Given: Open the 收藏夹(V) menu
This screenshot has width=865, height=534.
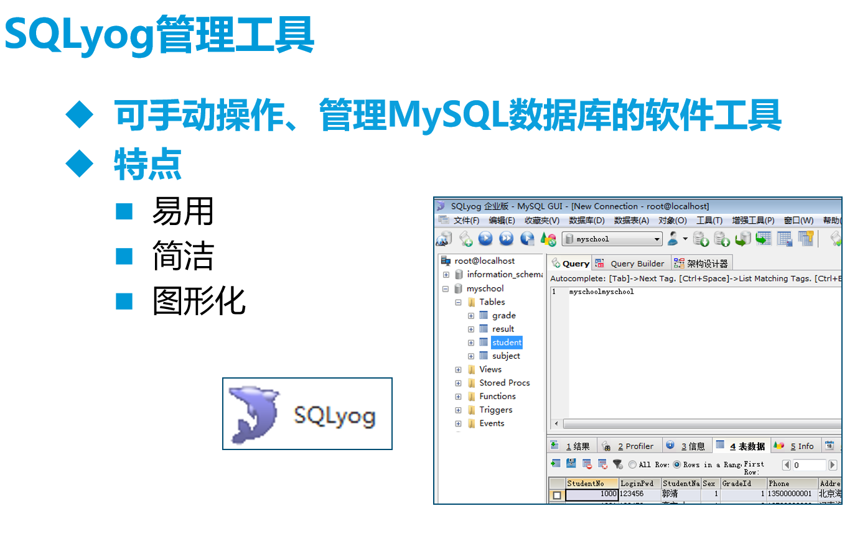Looking at the screenshot, I should [542, 221].
